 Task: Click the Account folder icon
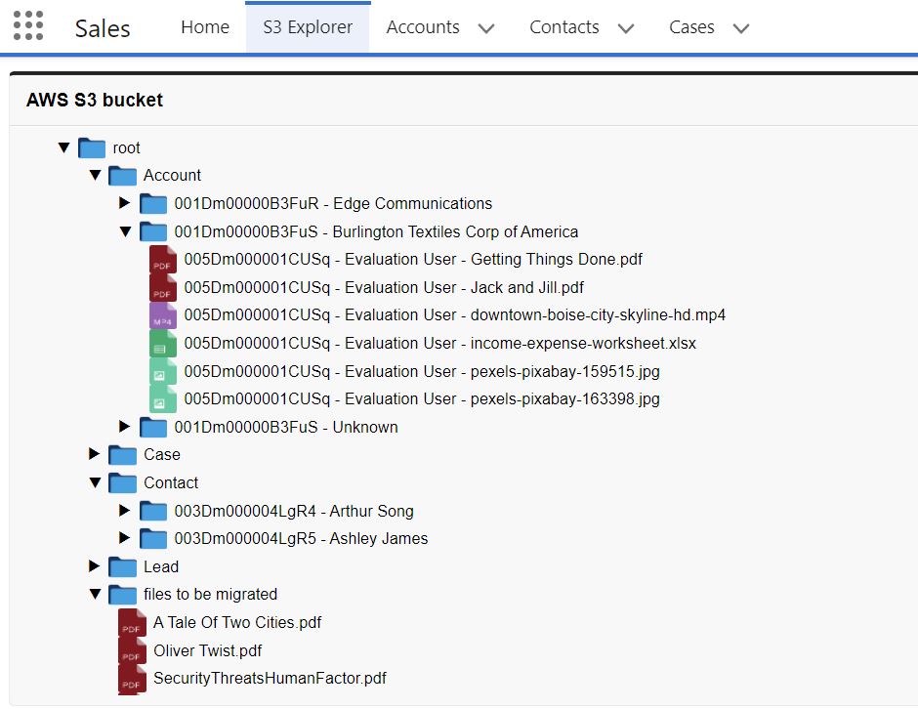122,176
